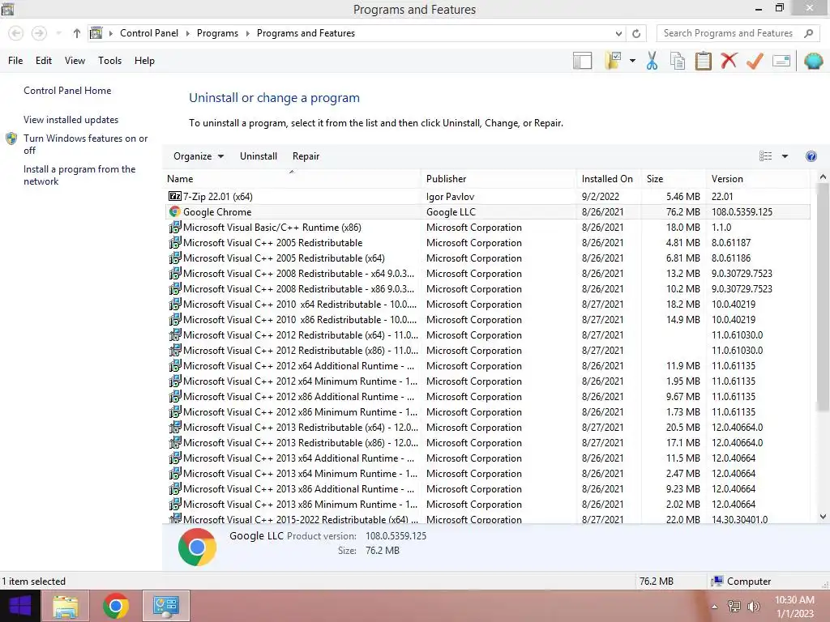Select Visual C++ 2013 x64 Additional Runtime
The image size is (830, 622).
click(x=487, y=458)
